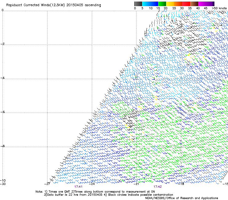Viewport: 228px width, 200px height.
Task: Click the Rapidscat Corrected Winds title text
Action: 54,5
